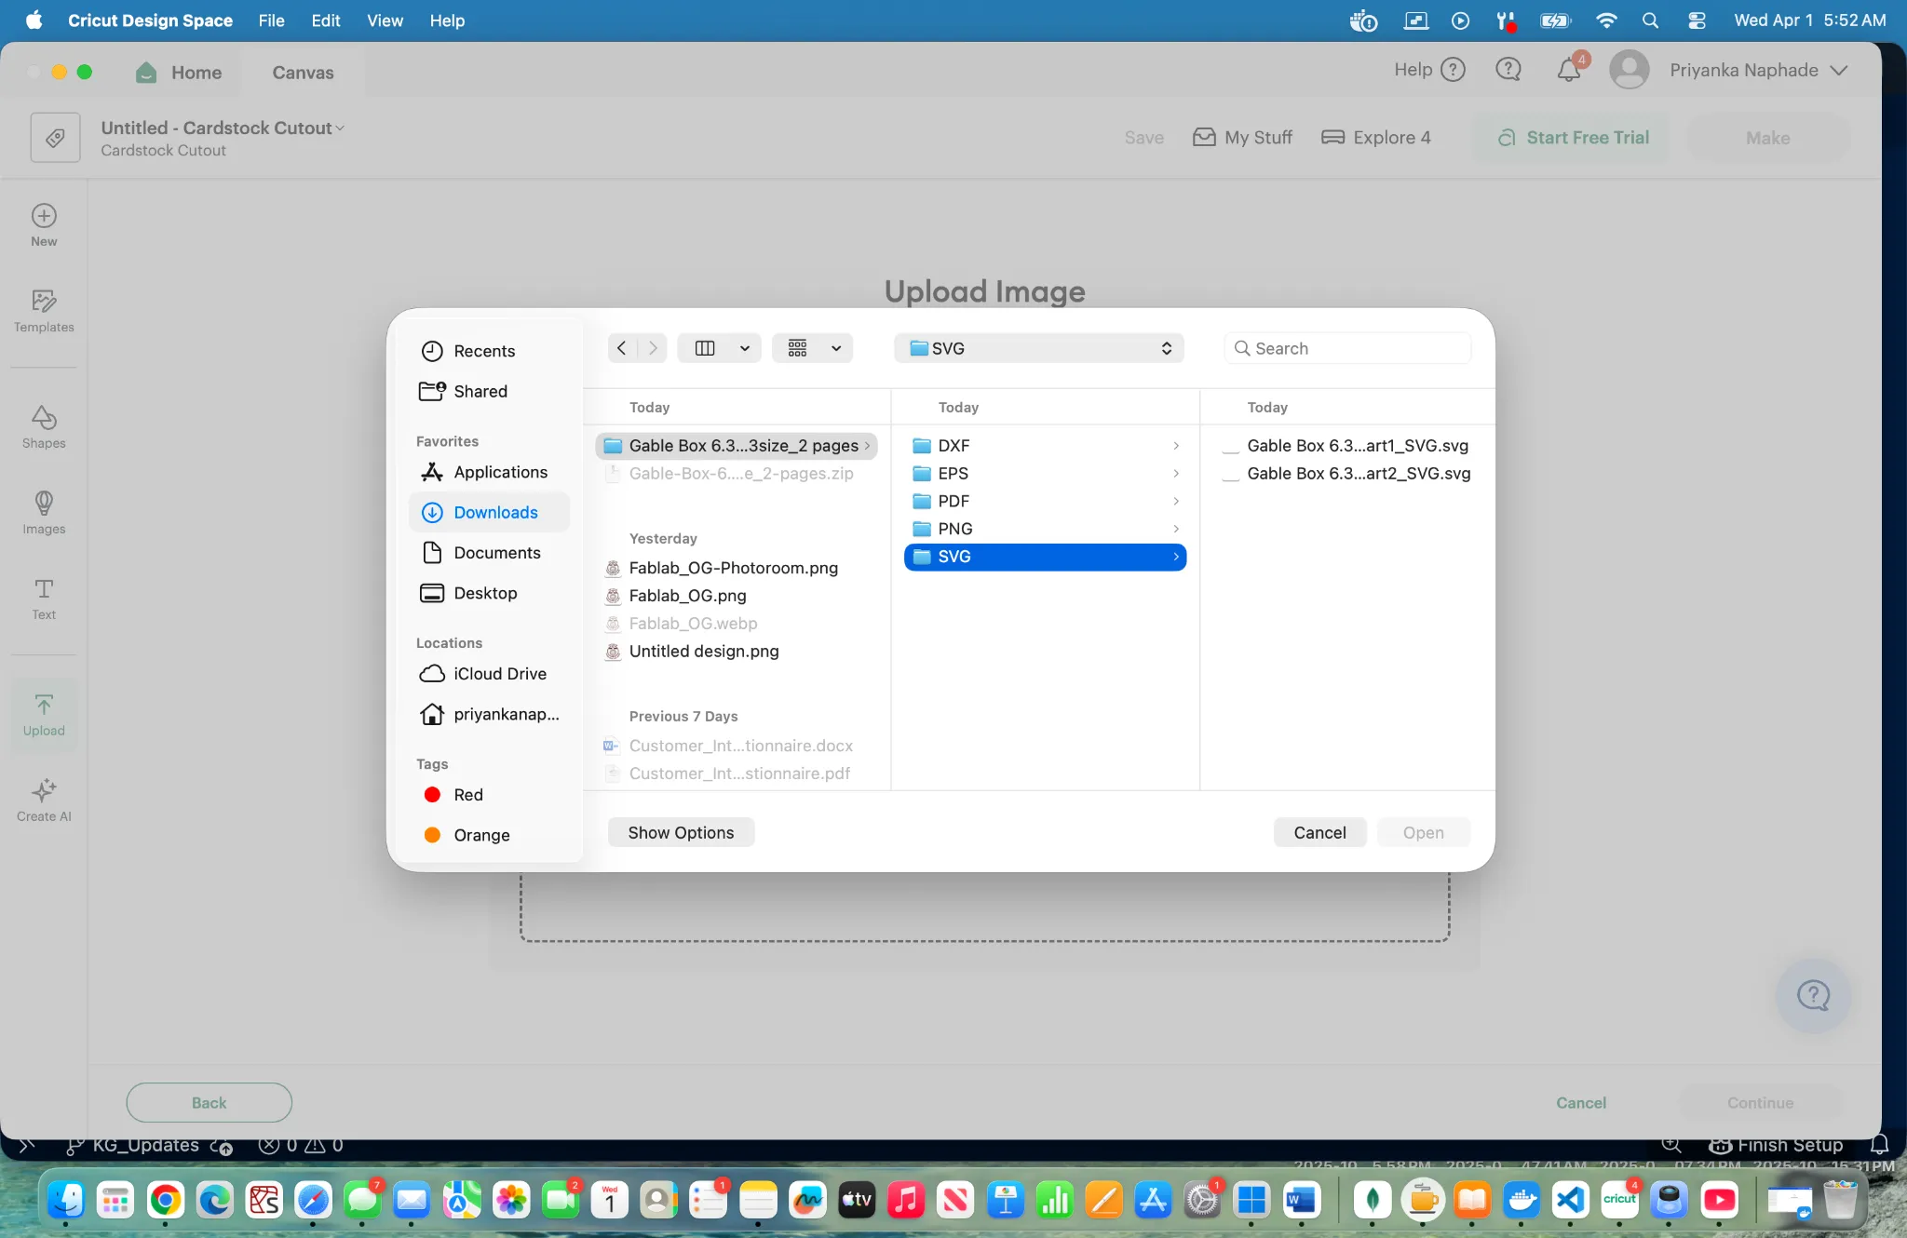Select Recents in the file dialog sidebar
Image resolution: width=1907 pixels, height=1238 pixels.
coord(488,351)
